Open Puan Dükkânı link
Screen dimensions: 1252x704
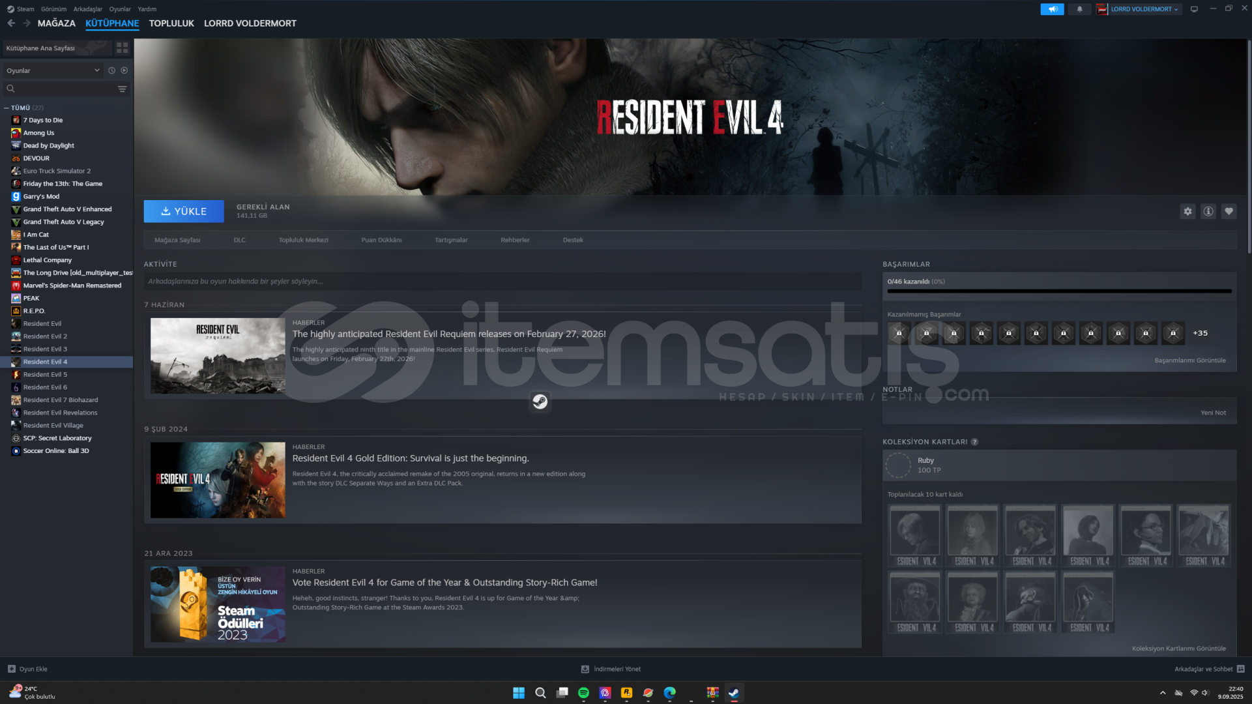tap(381, 240)
